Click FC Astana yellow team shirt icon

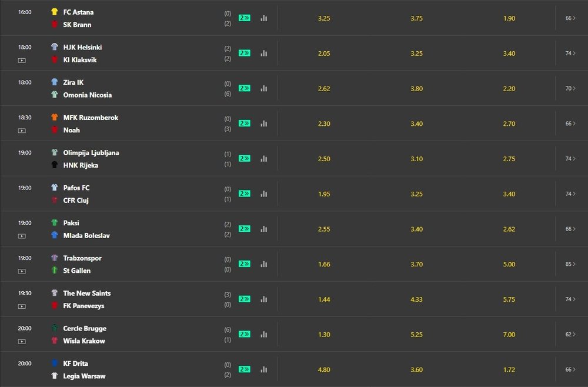point(54,12)
